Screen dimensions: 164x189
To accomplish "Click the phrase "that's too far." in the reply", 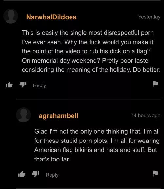I will [x=52, y=159].
